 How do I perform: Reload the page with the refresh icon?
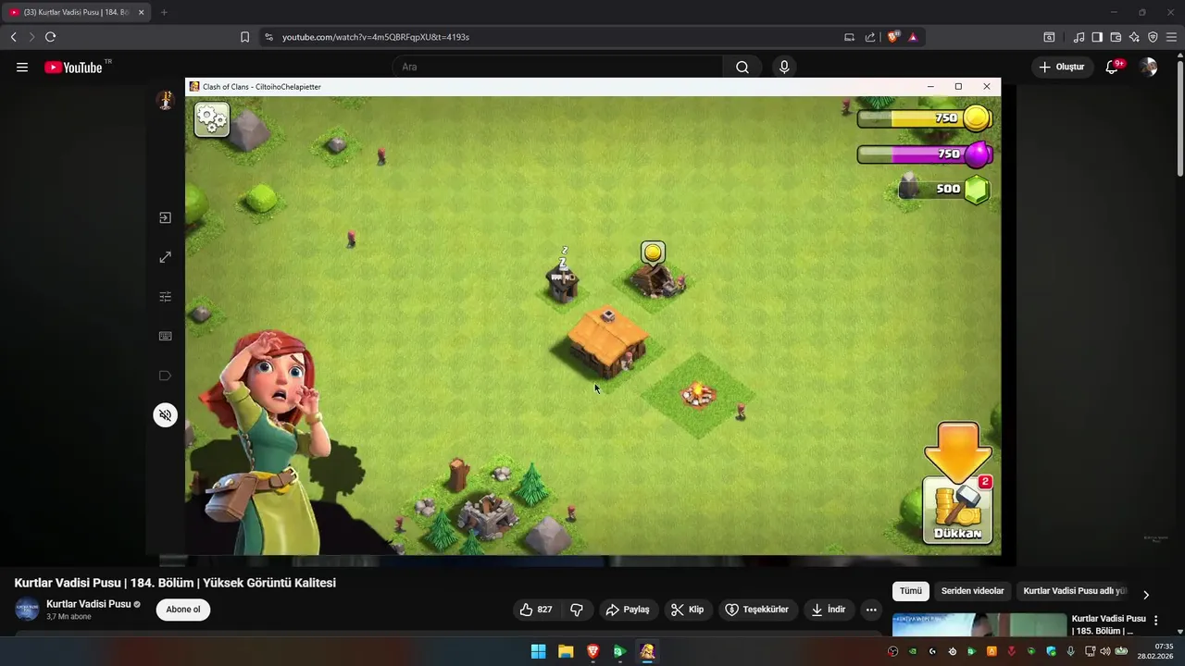click(50, 37)
